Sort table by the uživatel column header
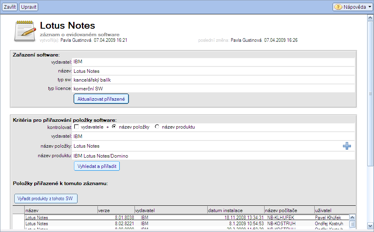 335,210
